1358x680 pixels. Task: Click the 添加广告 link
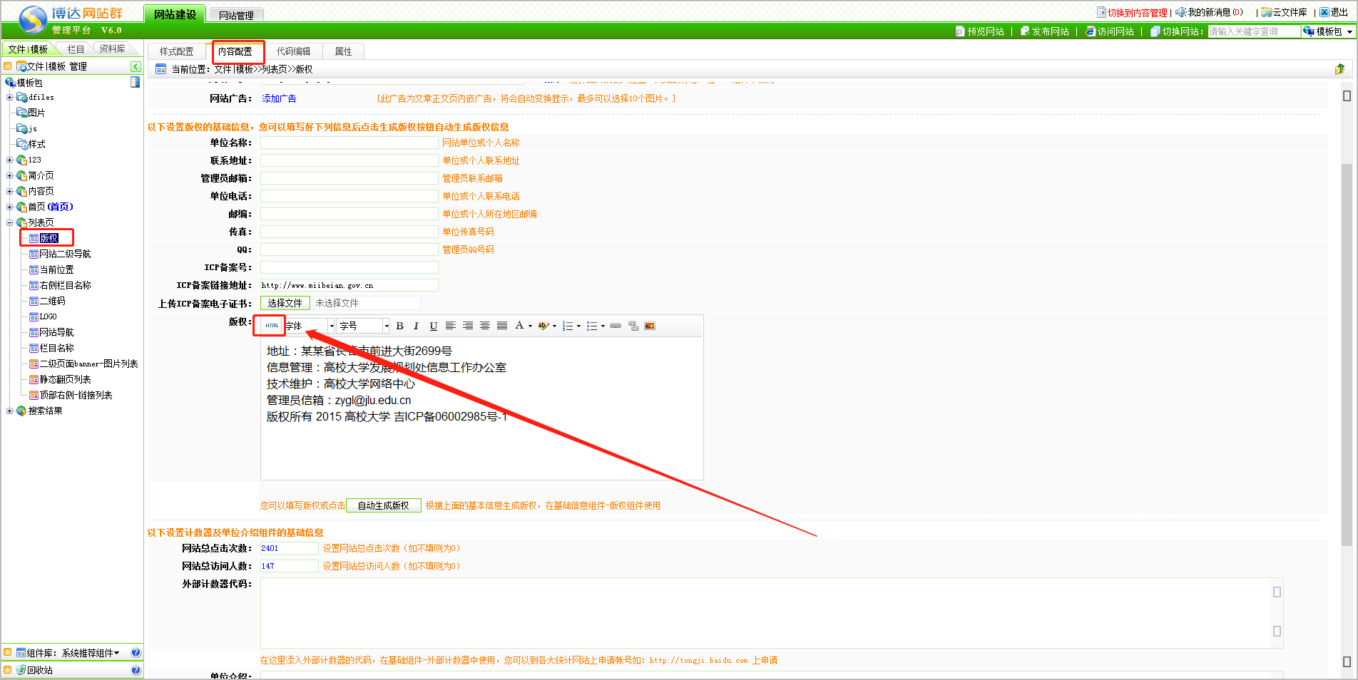pyautogui.click(x=279, y=98)
